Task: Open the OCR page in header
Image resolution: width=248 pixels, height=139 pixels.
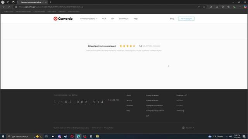Action: click(104, 19)
